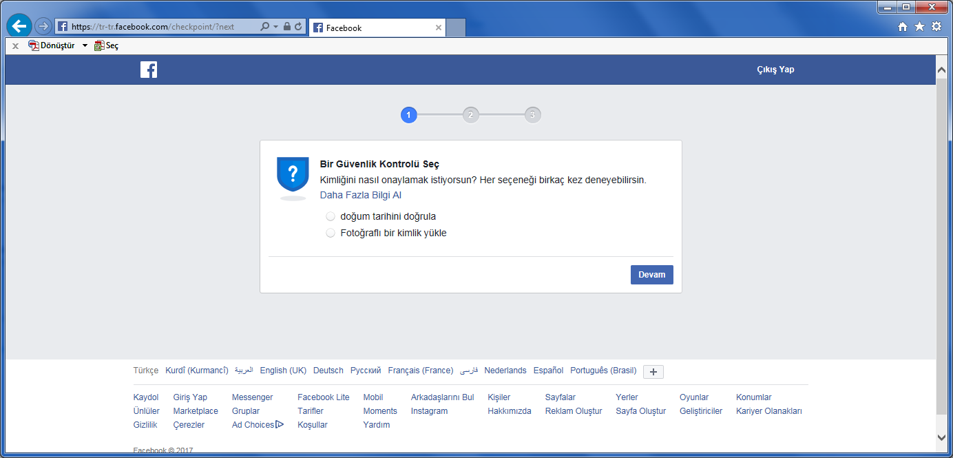Click the Facebook logo in blue header
The height and width of the screenshot is (458, 953).
tap(149, 70)
